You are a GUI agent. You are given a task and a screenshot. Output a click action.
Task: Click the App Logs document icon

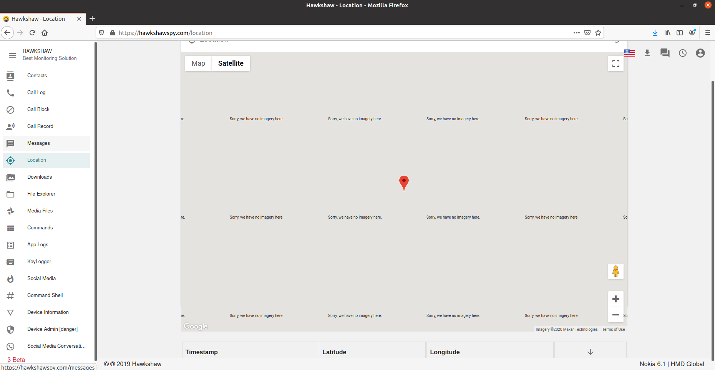[10, 245]
